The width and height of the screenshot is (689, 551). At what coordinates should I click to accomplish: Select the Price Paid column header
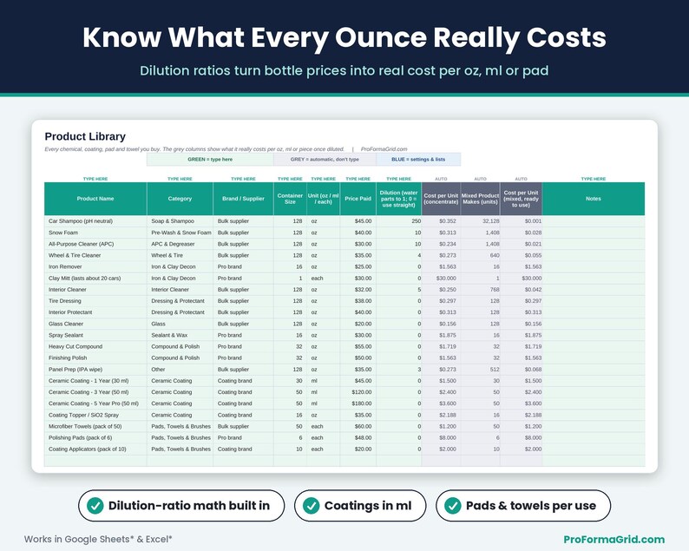pyautogui.click(x=358, y=199)
